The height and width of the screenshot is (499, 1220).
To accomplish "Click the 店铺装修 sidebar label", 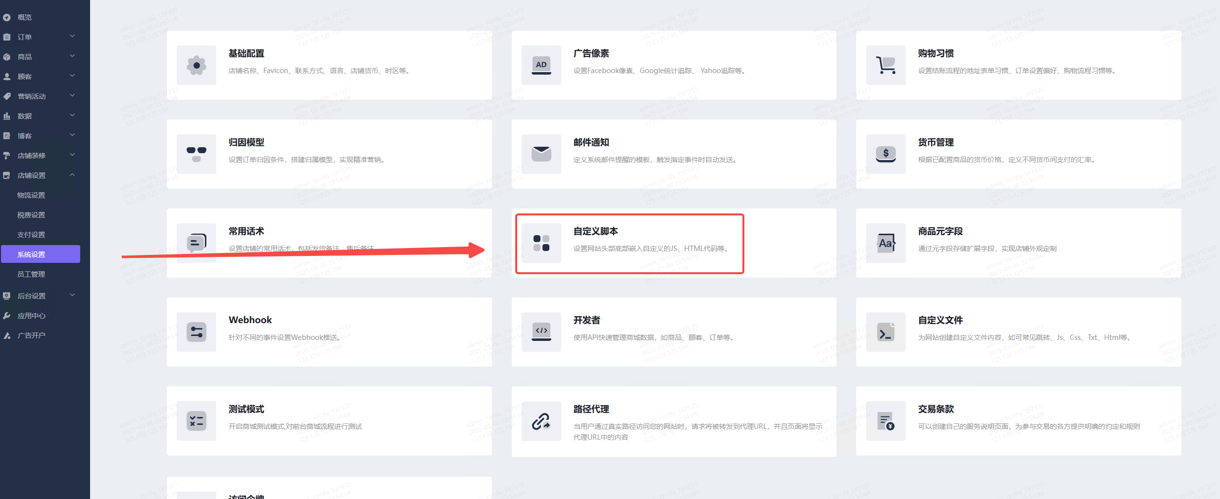I will tap(32, 156).
